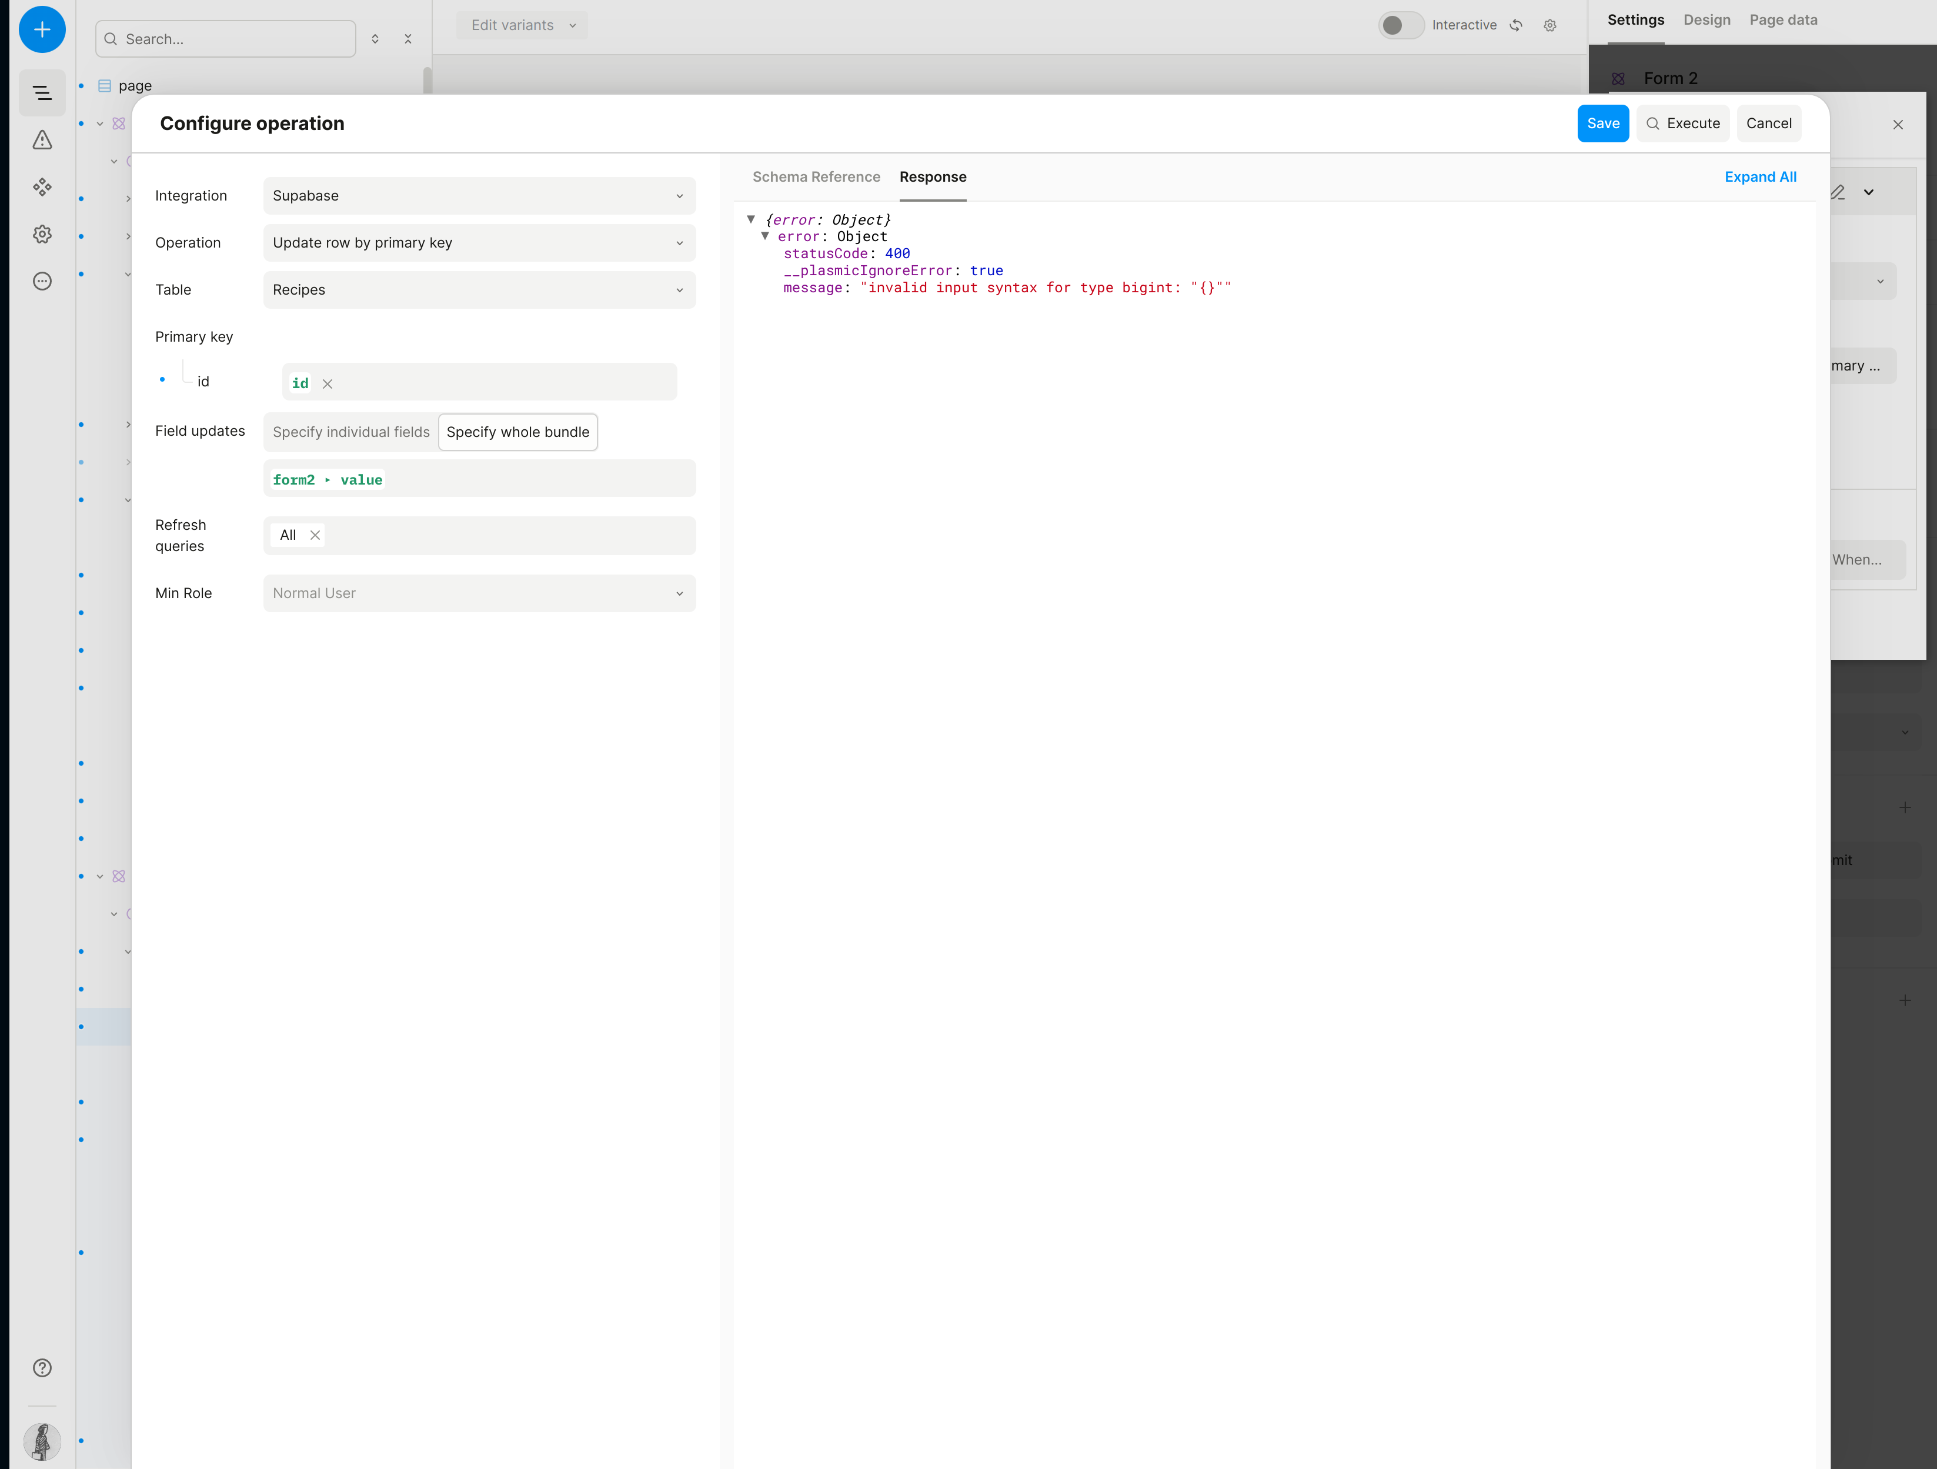Click the Save button
This screenshot has height=1469, width=1937.
(1602, 123)
